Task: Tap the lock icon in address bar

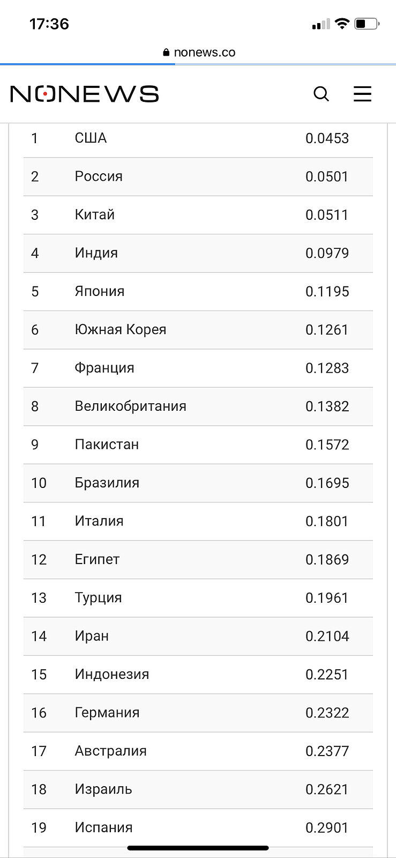Action: tap(166, 53)
